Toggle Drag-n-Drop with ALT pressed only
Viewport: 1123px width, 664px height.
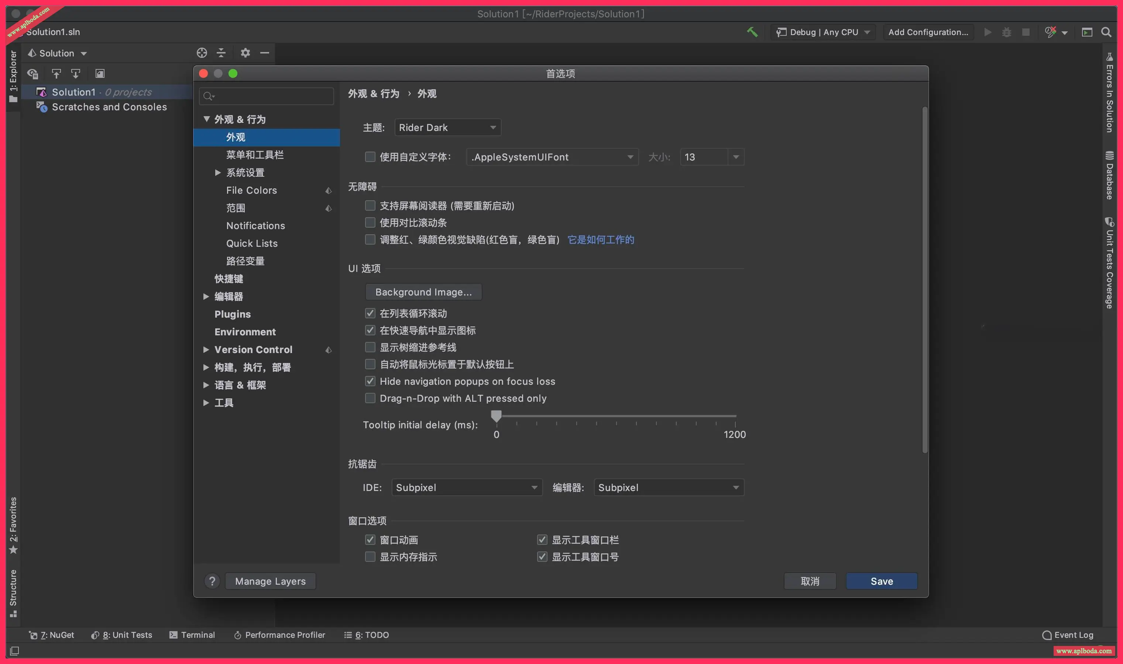coord(370,398)
